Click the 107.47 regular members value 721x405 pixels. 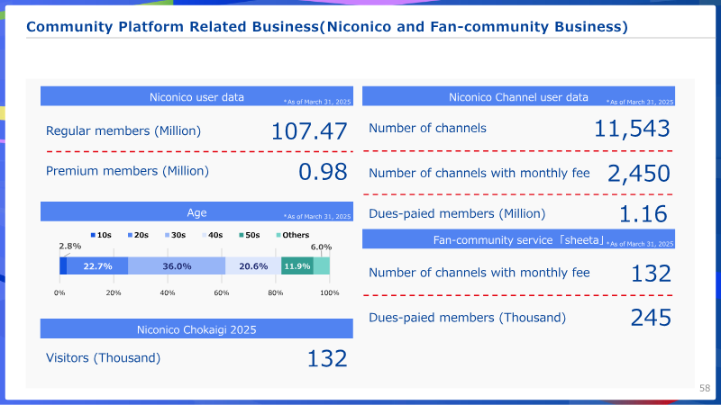point(309,131)
